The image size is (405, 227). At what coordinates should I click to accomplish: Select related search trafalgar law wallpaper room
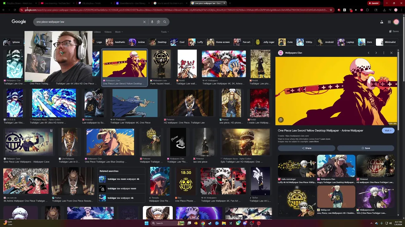(x=122, y=189)
